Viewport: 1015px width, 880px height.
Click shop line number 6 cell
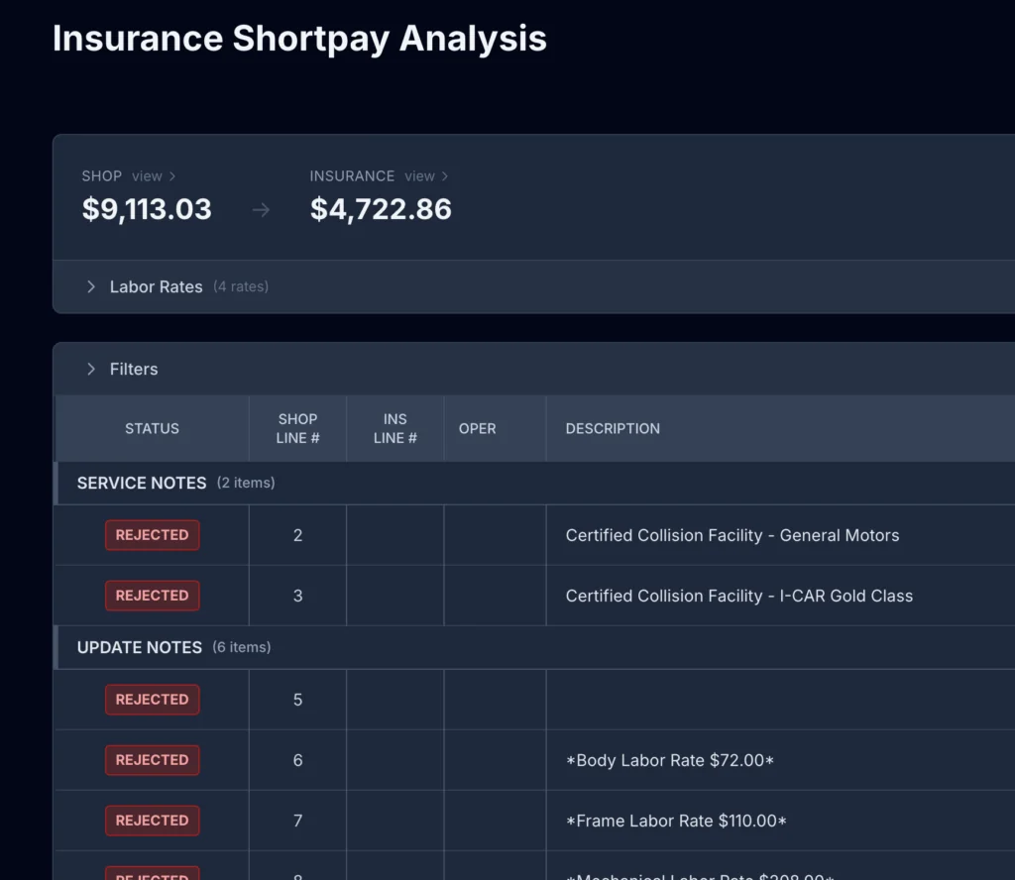297,760
